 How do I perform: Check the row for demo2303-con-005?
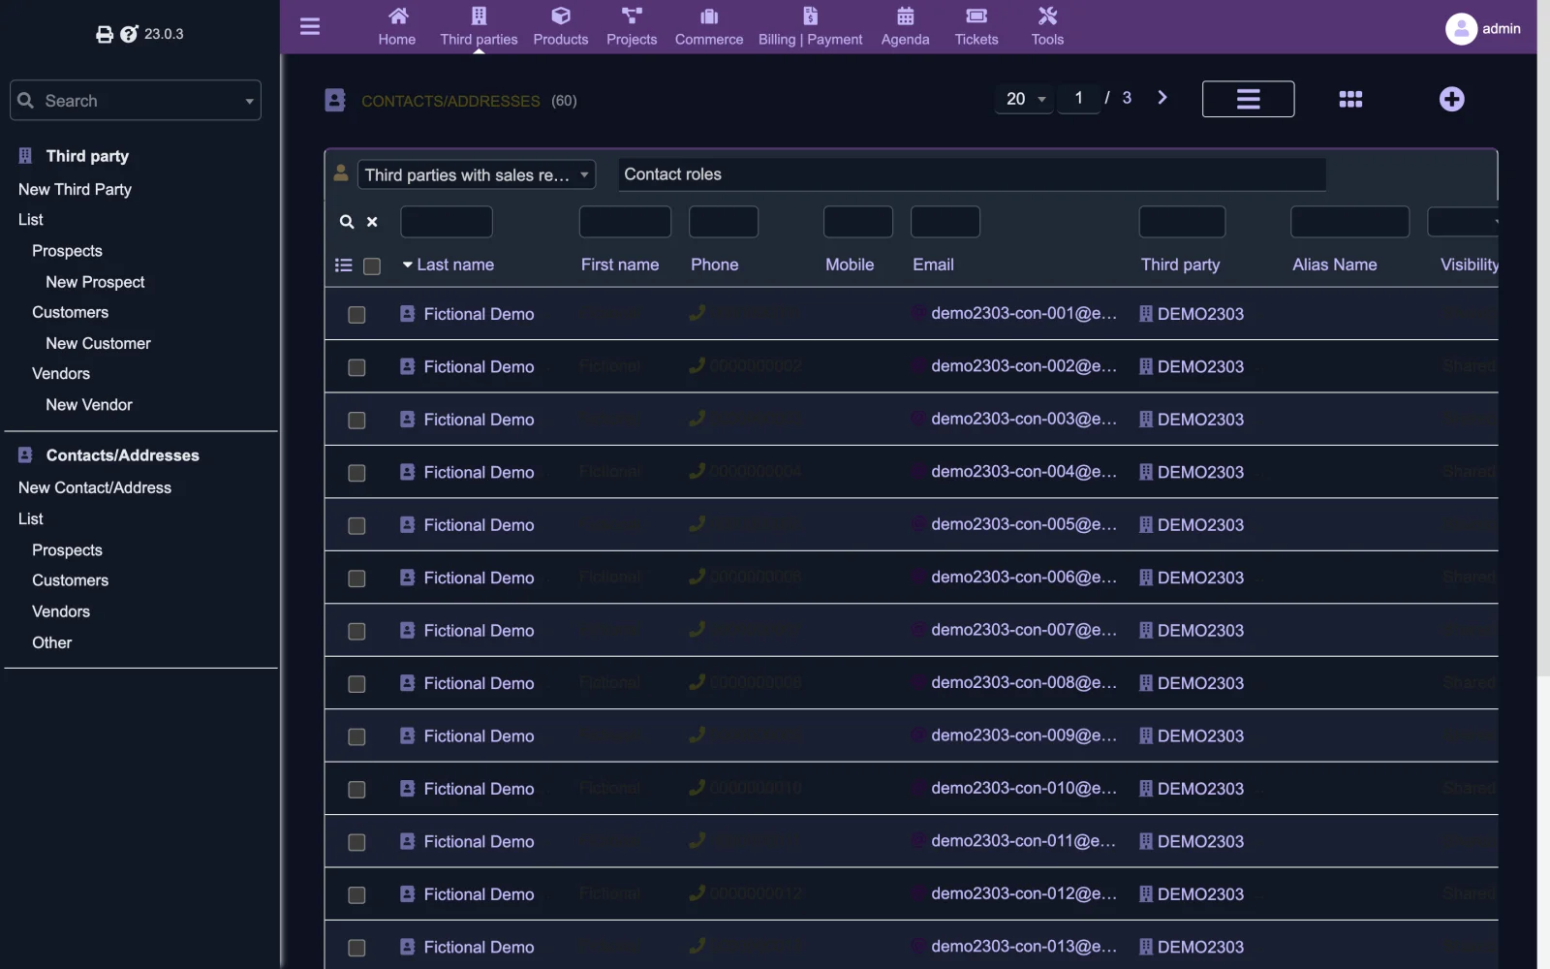pos(356,526)
